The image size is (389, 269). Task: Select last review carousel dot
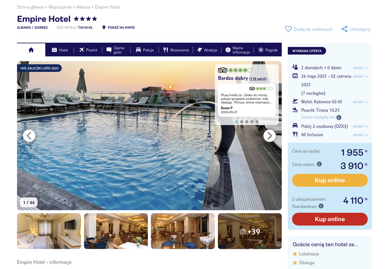click(x=257, y=122)
